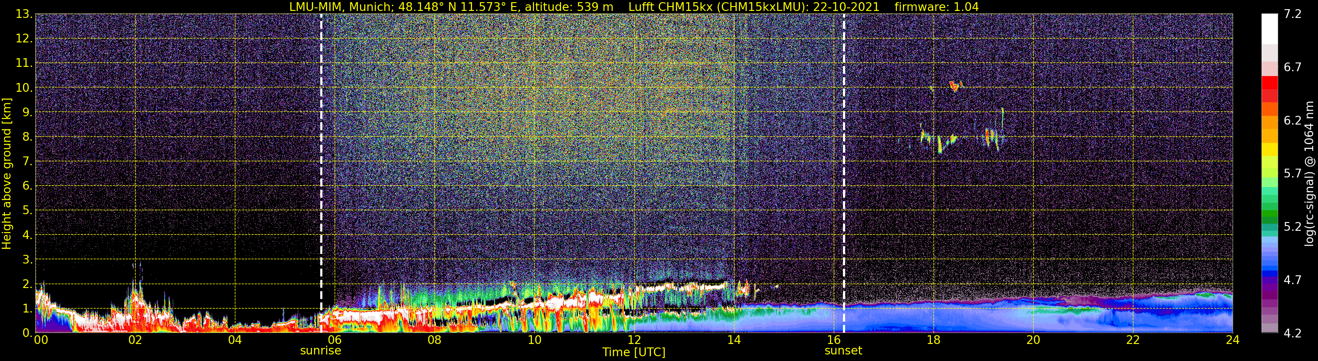
Task: Click the 'sunset' label below the time axis
Action: 843,351
